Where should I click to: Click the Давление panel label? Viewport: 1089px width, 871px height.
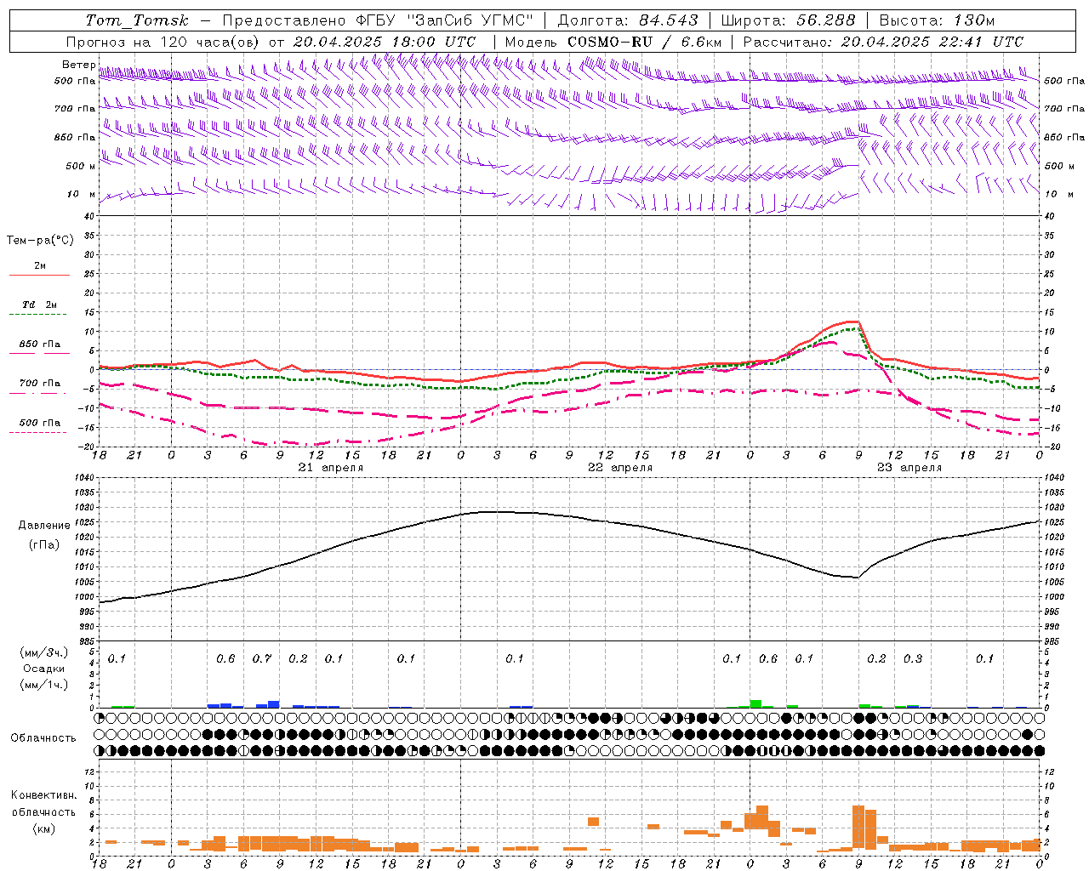[x=43, y=526]
